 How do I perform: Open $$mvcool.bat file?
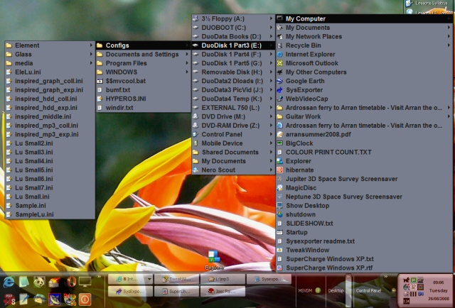[x=144, y=81]
